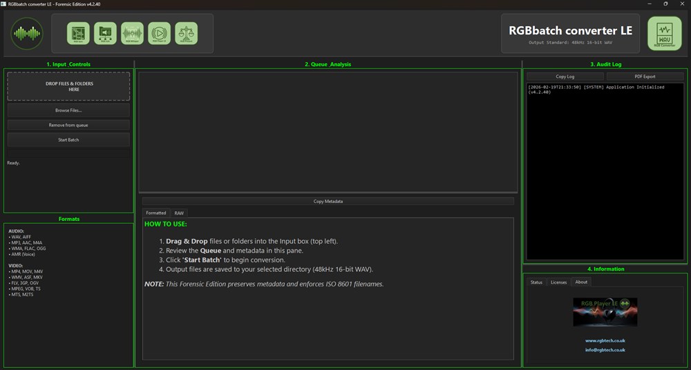Open the Licenses tab in Information
This screenshot has width=691, height=370.
(x=559, y=282)
